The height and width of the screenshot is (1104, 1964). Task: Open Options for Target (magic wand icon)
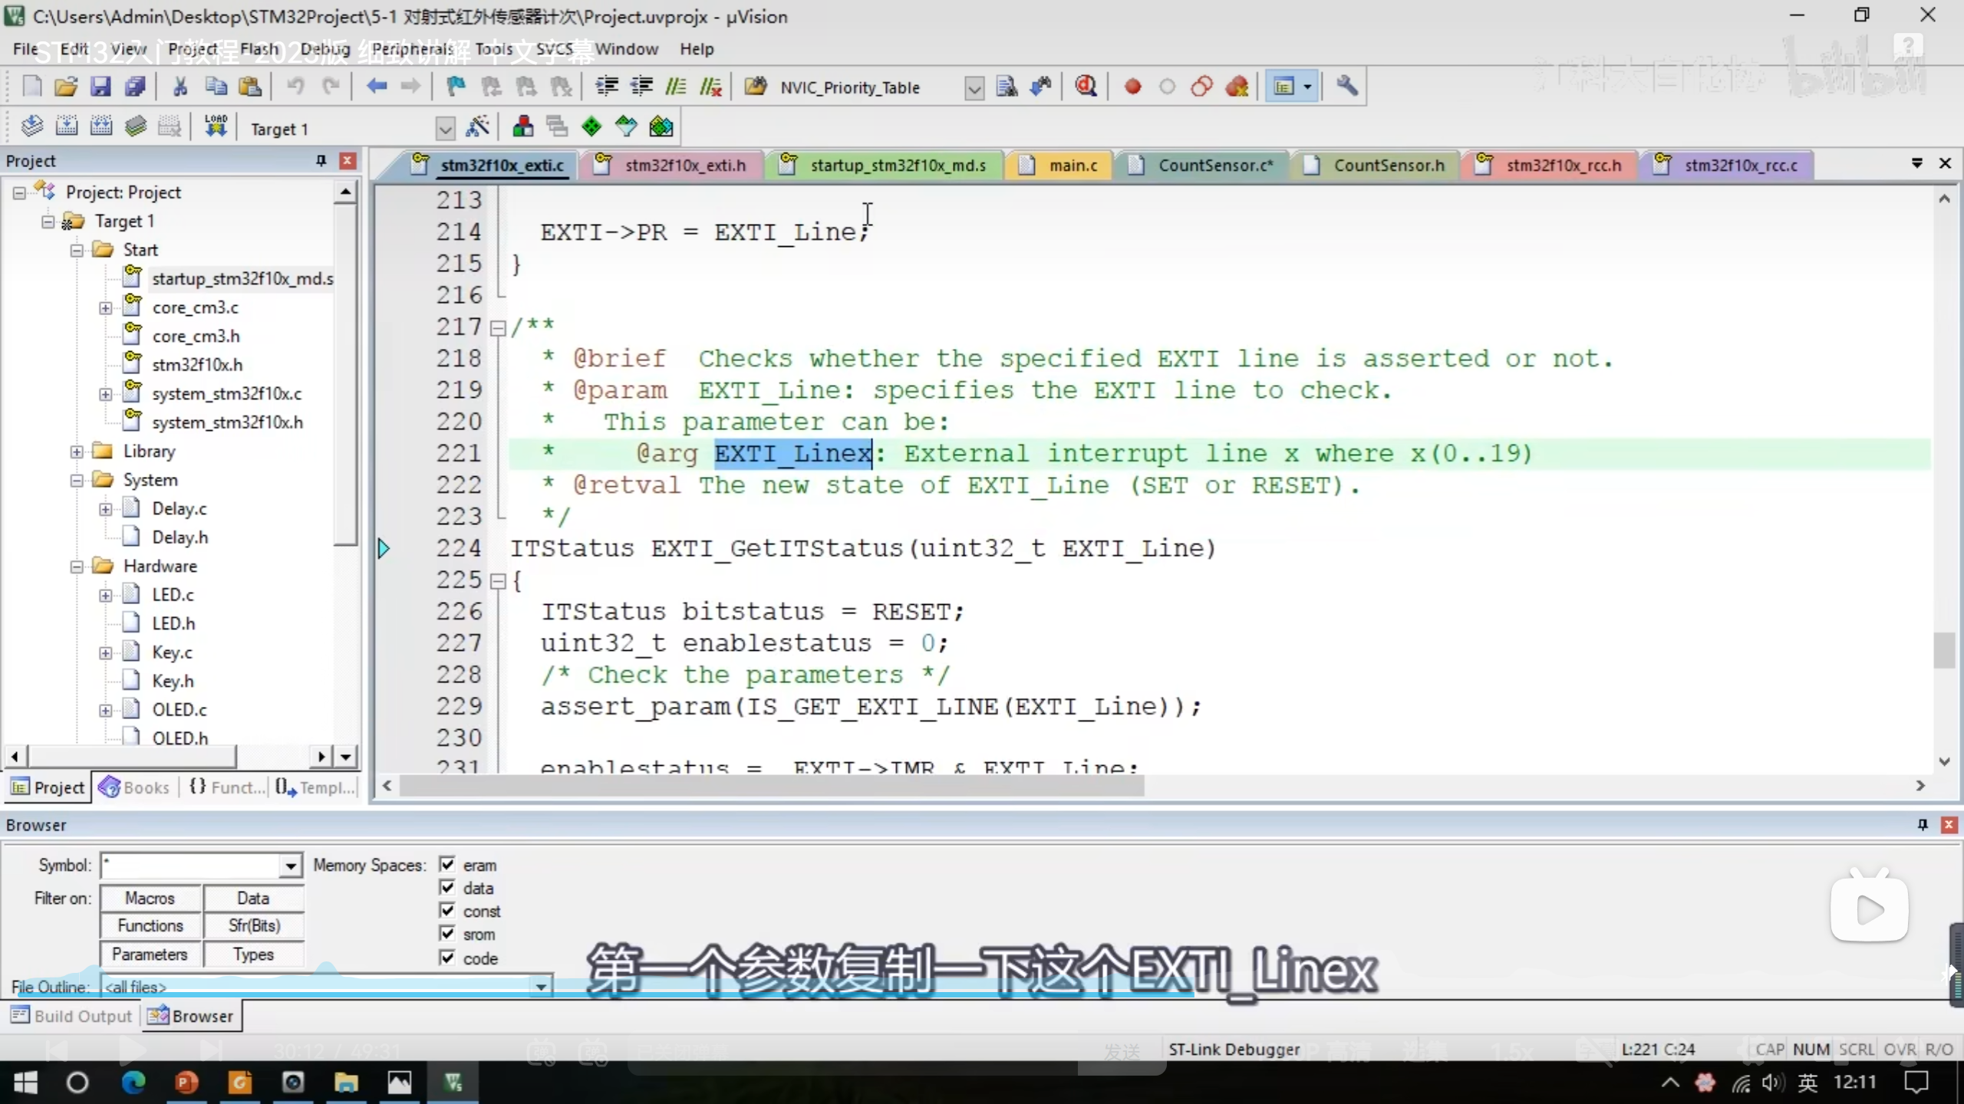[x=478, y=127]
